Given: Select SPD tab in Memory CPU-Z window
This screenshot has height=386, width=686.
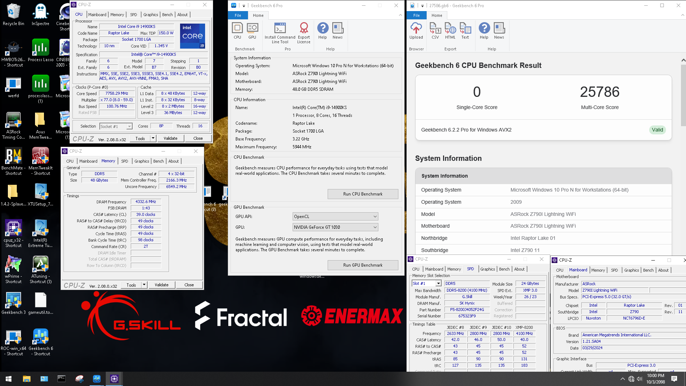Looking at the screenshot, I should 124,161.
